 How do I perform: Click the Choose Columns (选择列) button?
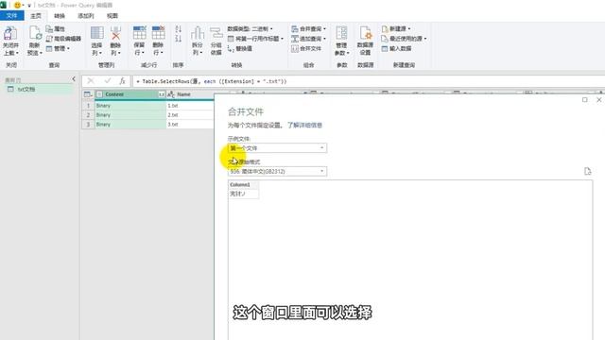[x=96, y=41]
